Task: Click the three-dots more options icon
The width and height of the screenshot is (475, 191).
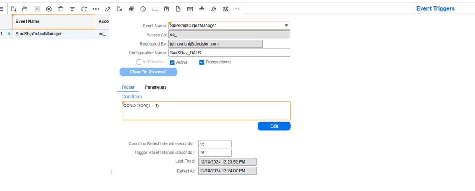Action: click(96, 9)
